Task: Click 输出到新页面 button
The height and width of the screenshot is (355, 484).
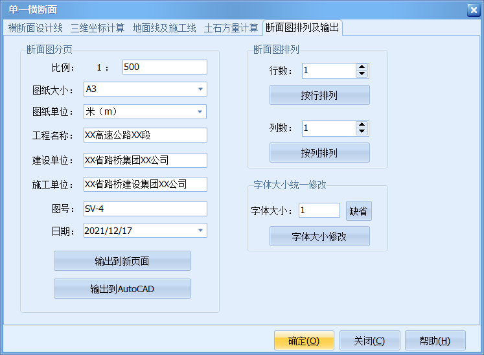Action: (x=122, y=261)
